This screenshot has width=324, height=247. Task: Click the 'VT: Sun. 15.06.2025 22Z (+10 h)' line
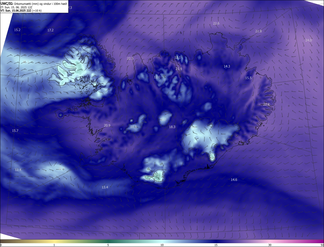coord(21,11)
